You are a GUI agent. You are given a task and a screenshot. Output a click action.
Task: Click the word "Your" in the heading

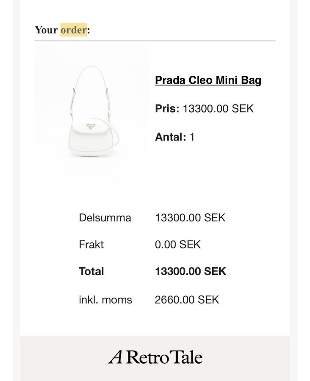[x=46, y=30]
